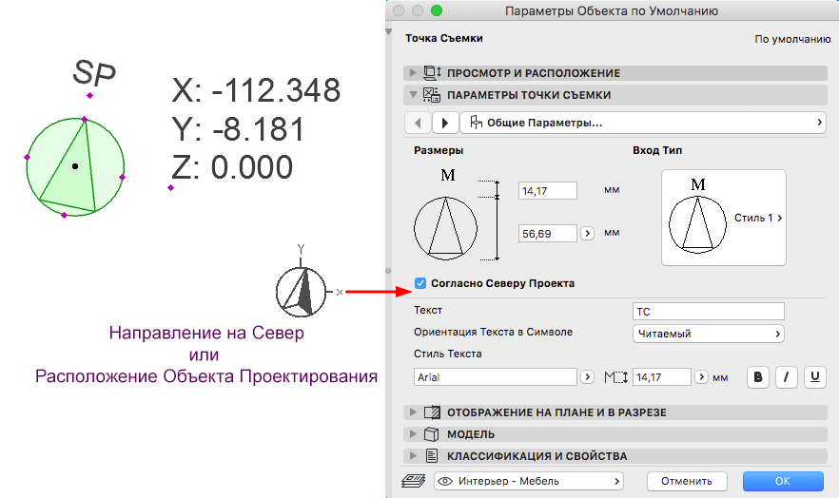This screenshot has width=839, height=498.
Task: Click the layer icon at bottom left
Action: pyautogui.click(x=413, y=481)
